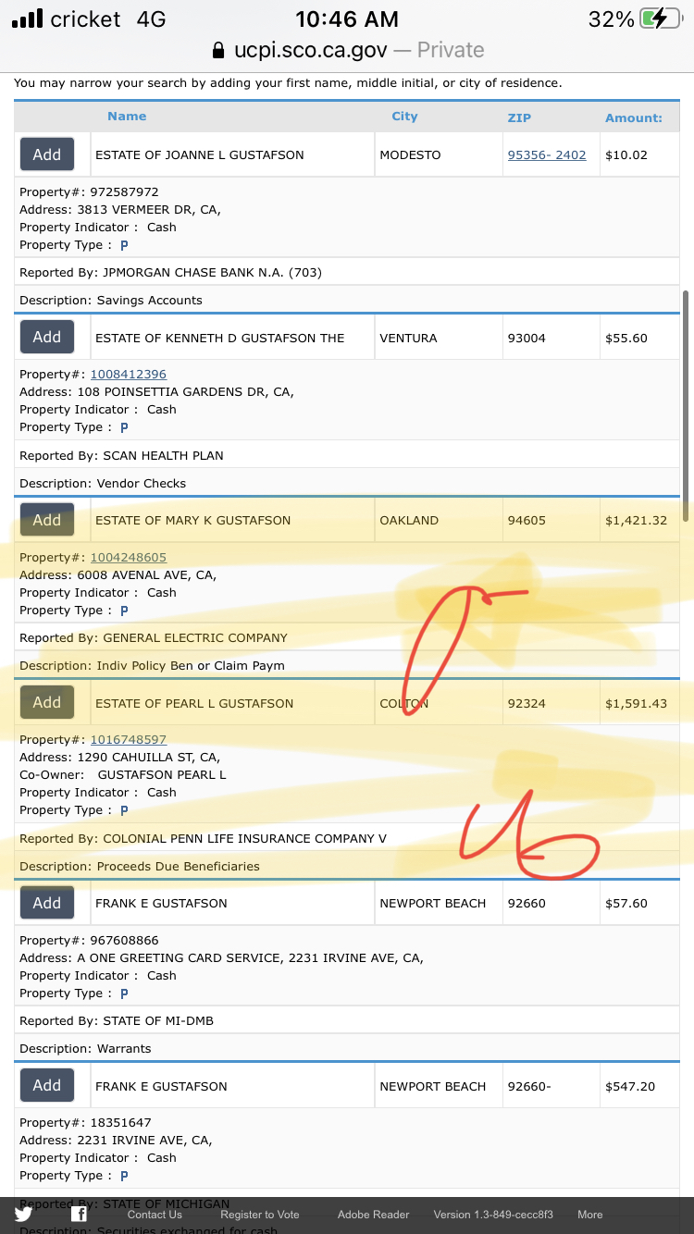The height and width of the screenshot is (1234, 694).
Task: Select name ESTATE OF MARY K GUSTAFSON
Action: coord(192,520)
